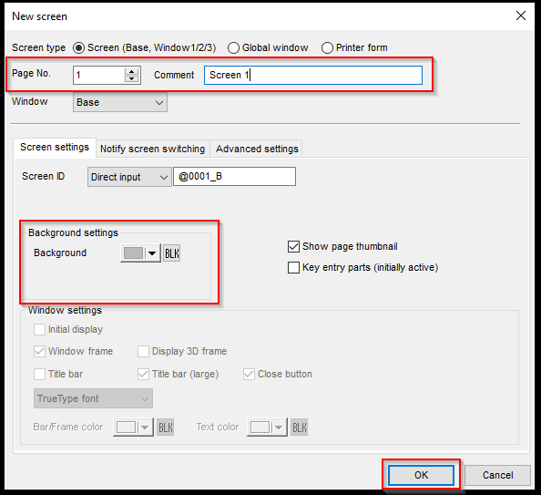Viewport: 541px width, 495px height.
Task: Open the TrueType font dropdown
Action: 93,398
